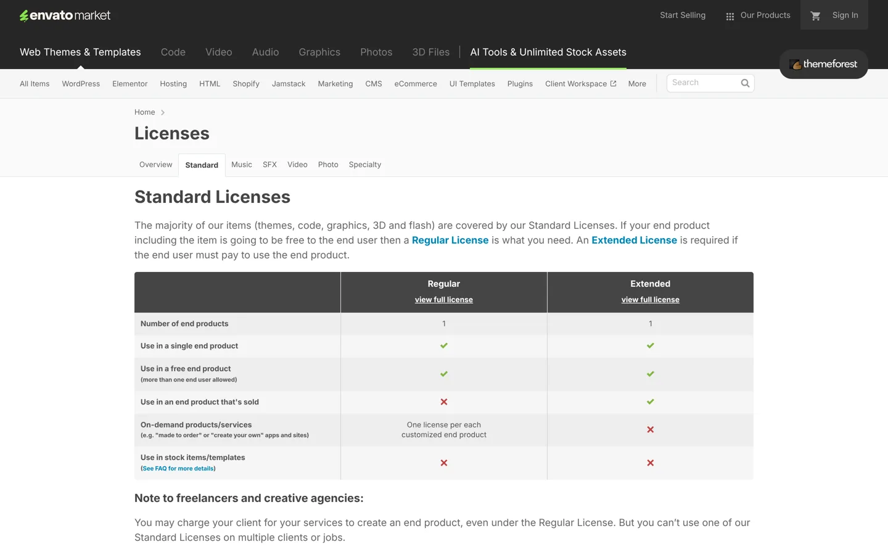Viewport: 888px width, 555px height.
Task: Select WordPress in subnavigation
Action: pyautogui.click(x=81, y=84)
